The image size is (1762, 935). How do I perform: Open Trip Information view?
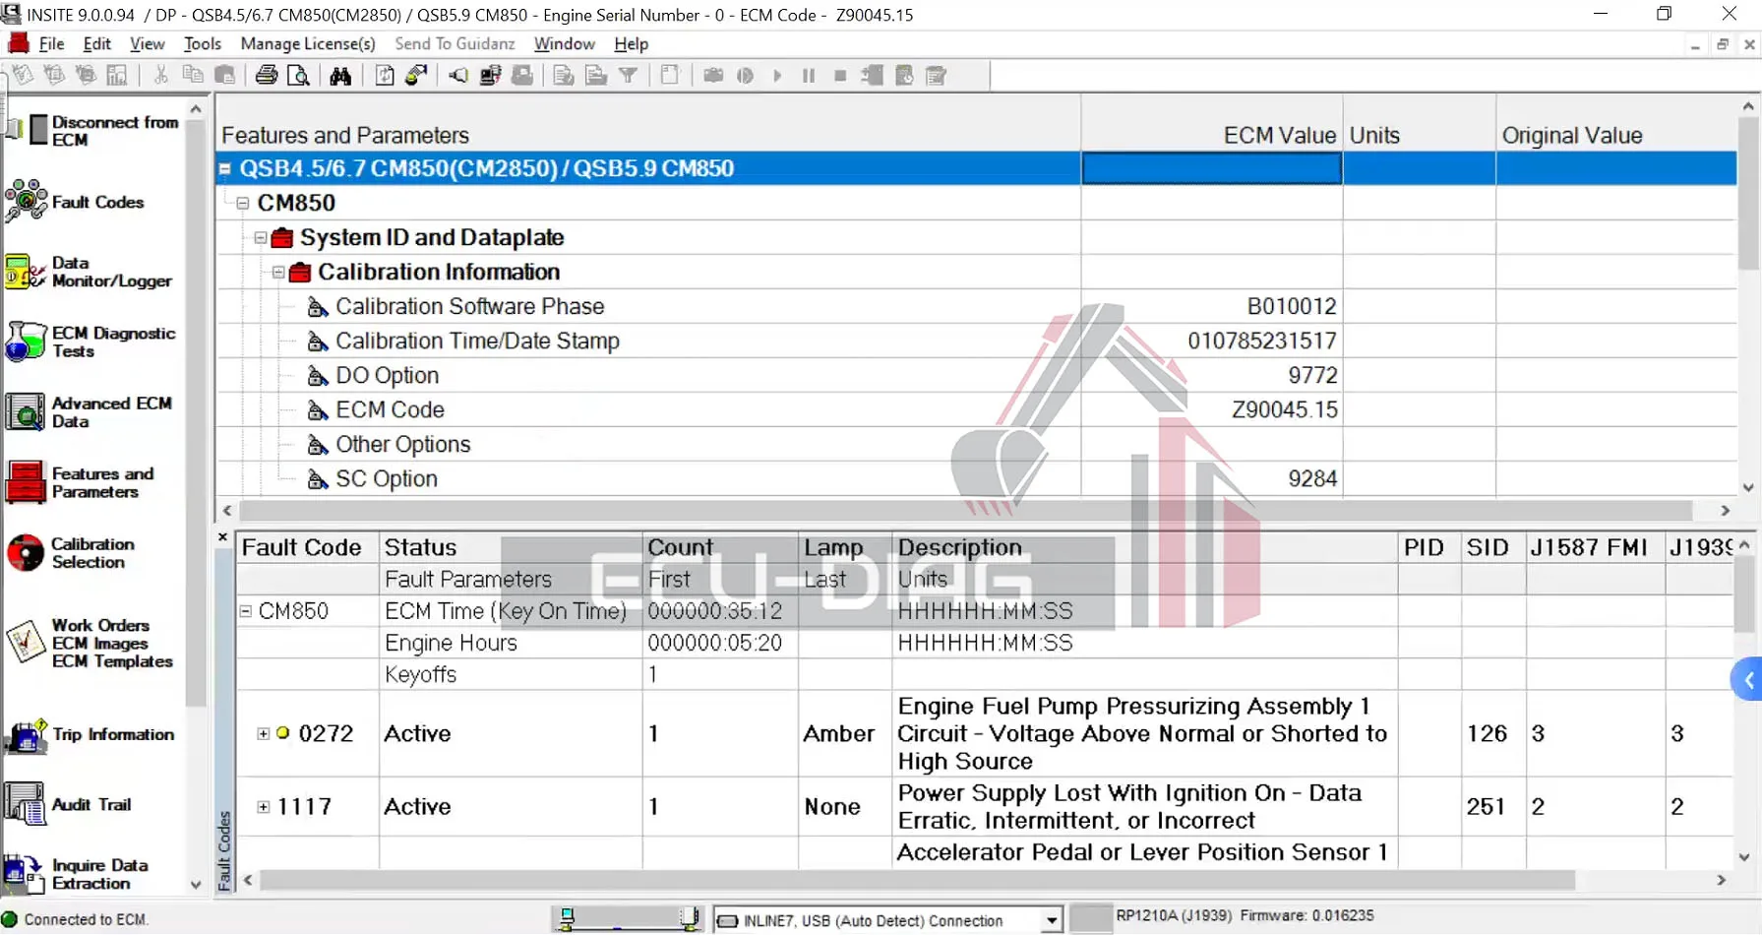click(91, 734)
